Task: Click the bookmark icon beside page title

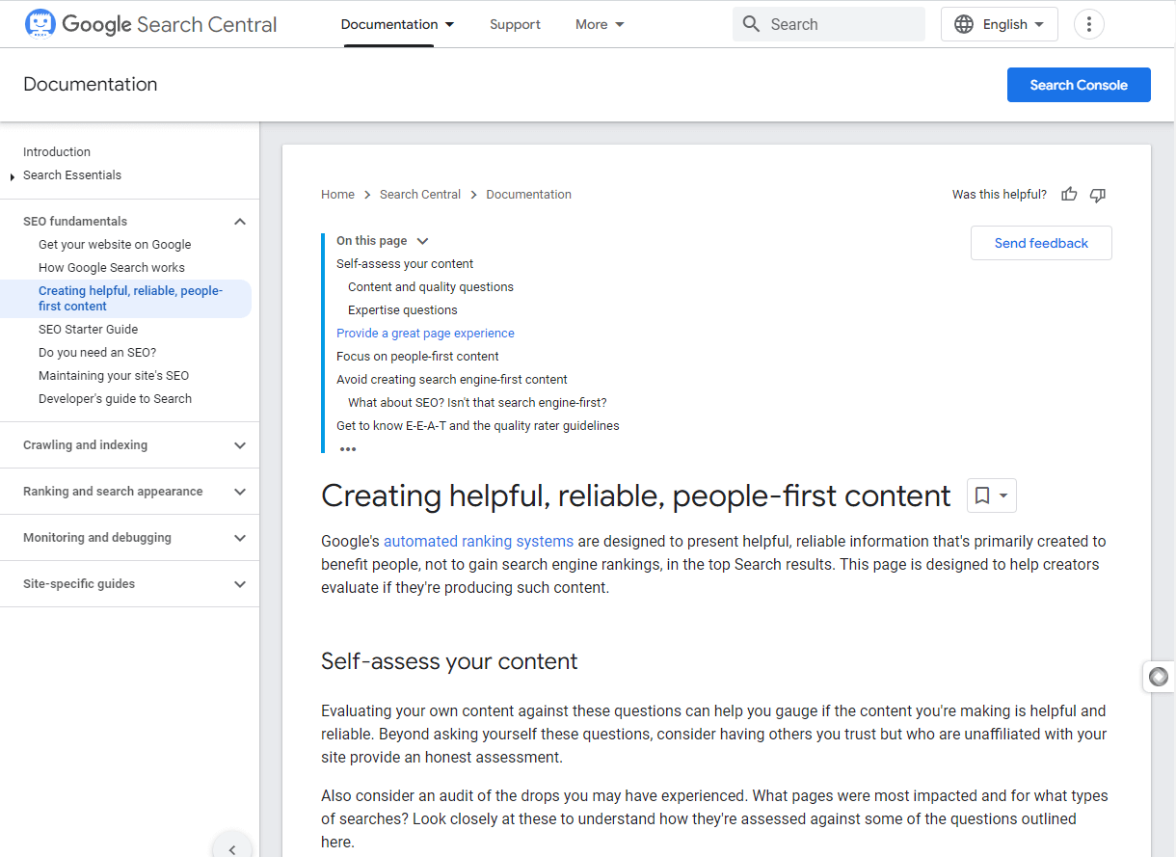Action: (982, 495)
